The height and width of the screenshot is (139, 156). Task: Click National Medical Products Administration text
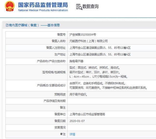pos(43,10)
